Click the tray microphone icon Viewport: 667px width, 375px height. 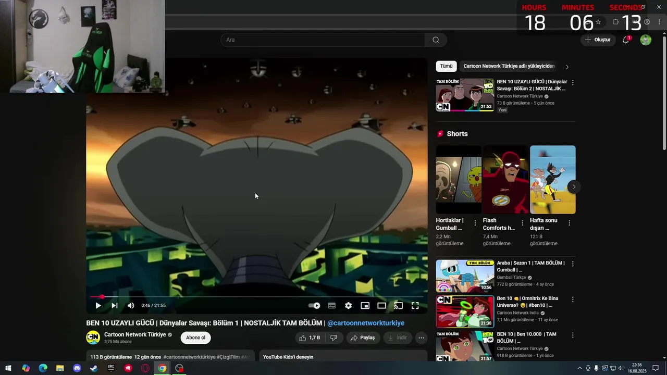[596, 368]
